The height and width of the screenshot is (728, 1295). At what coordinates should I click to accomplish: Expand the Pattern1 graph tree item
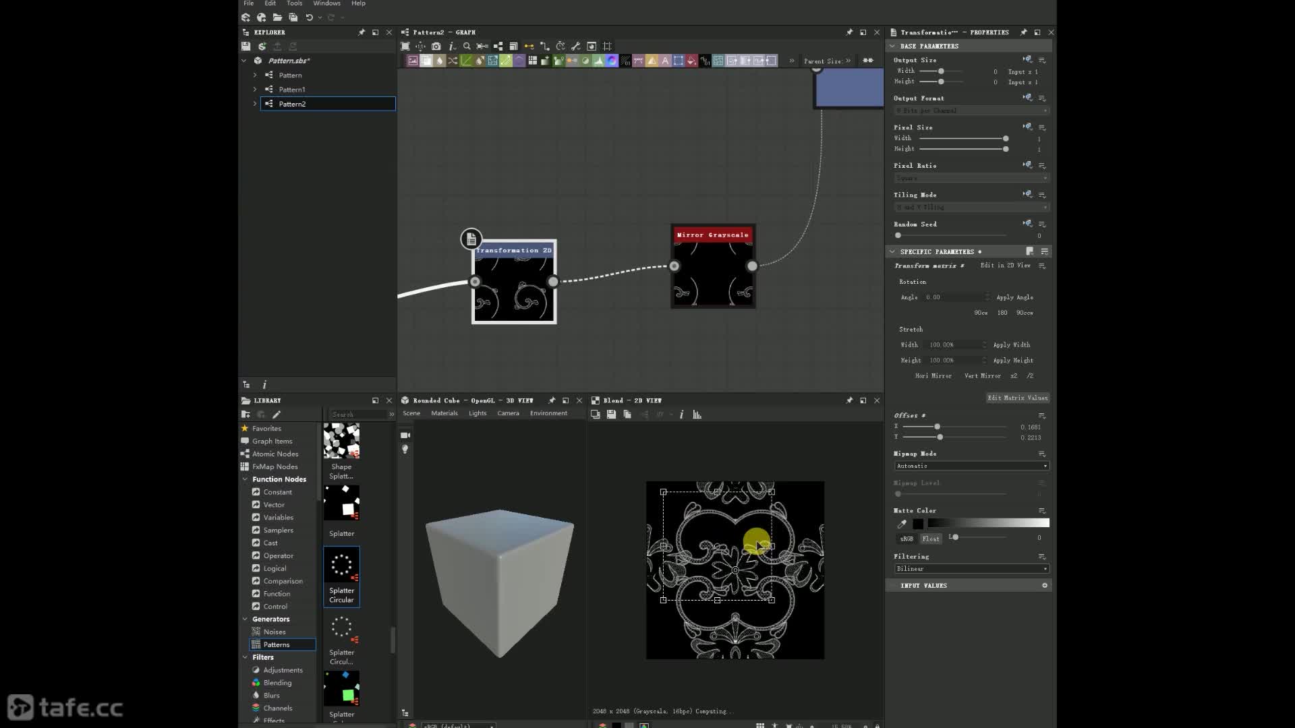[255, 90]
